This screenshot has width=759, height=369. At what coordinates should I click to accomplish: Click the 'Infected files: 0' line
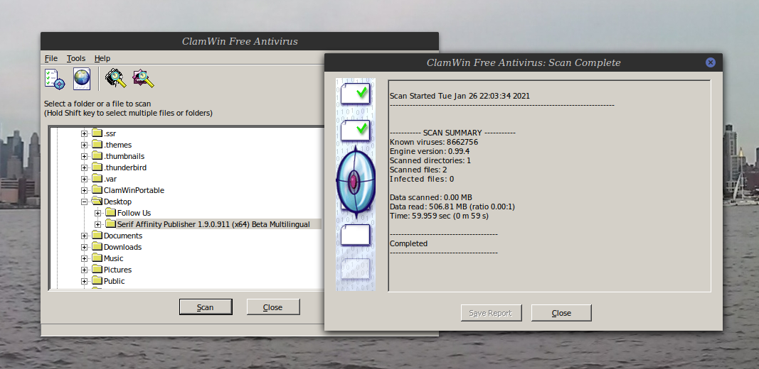coord(422,179)
